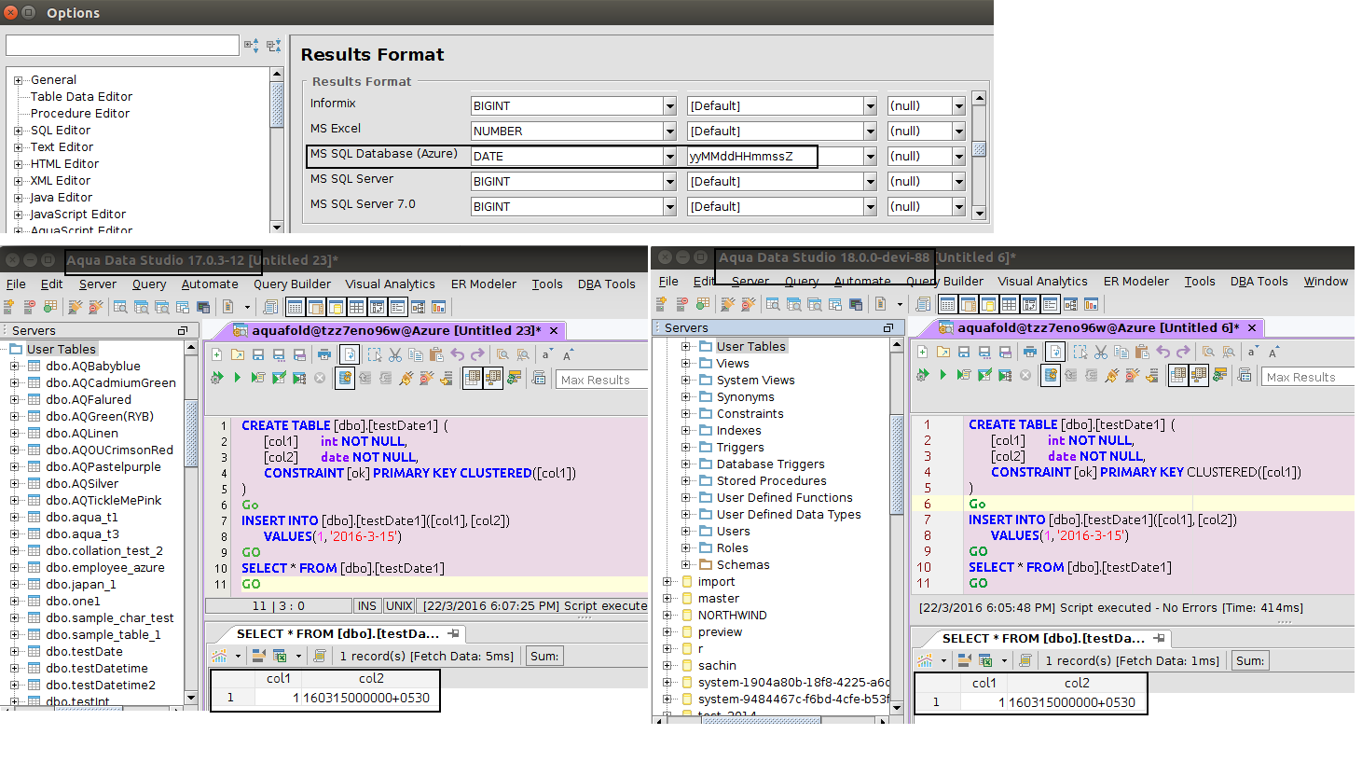
Task: Pin the SELECT results tab in Untitled 23
Action: tap(454, 633)
